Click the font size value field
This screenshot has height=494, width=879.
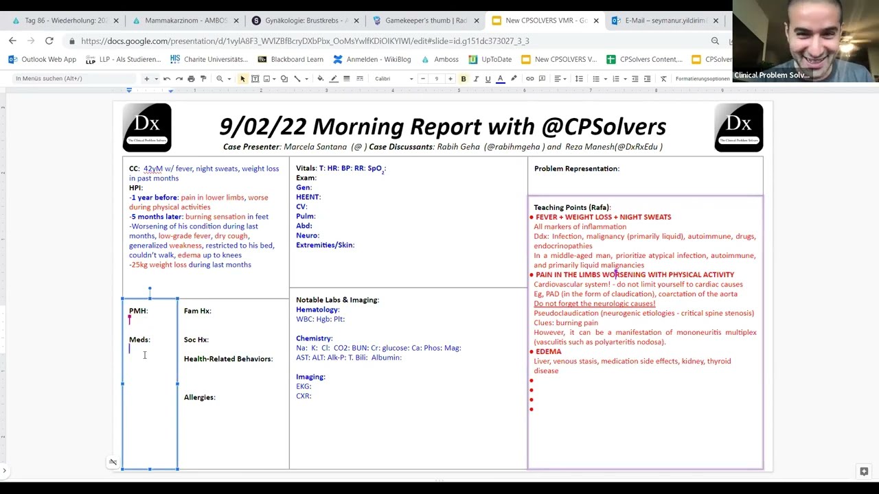pos(436,79)
